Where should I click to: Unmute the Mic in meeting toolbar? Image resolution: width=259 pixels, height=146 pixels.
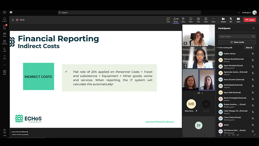[x=231, y=20]
